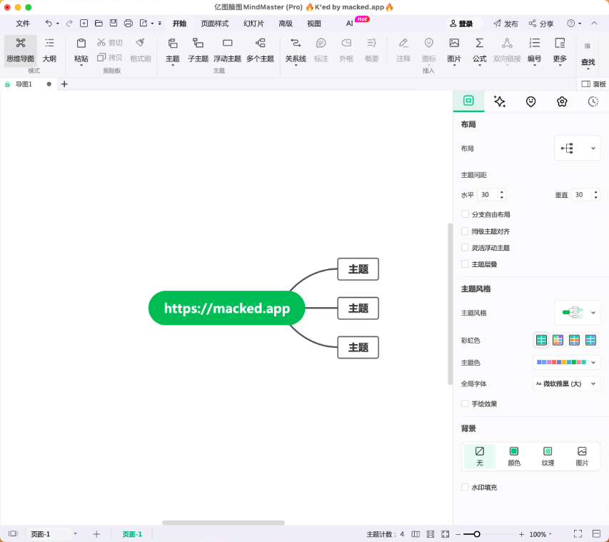Open the history clock panel tab
The width and height of the screenshot is (609, 542).
click(593, 101)
